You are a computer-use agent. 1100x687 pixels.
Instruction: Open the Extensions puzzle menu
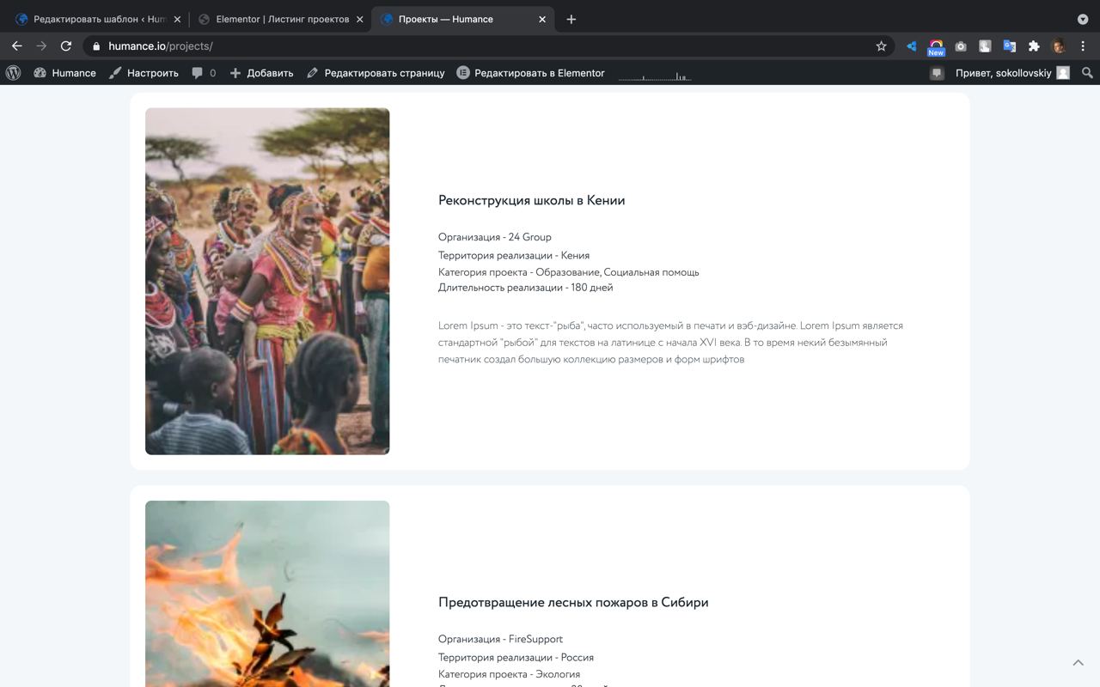pyautogui.click(x=1034, y=46)
